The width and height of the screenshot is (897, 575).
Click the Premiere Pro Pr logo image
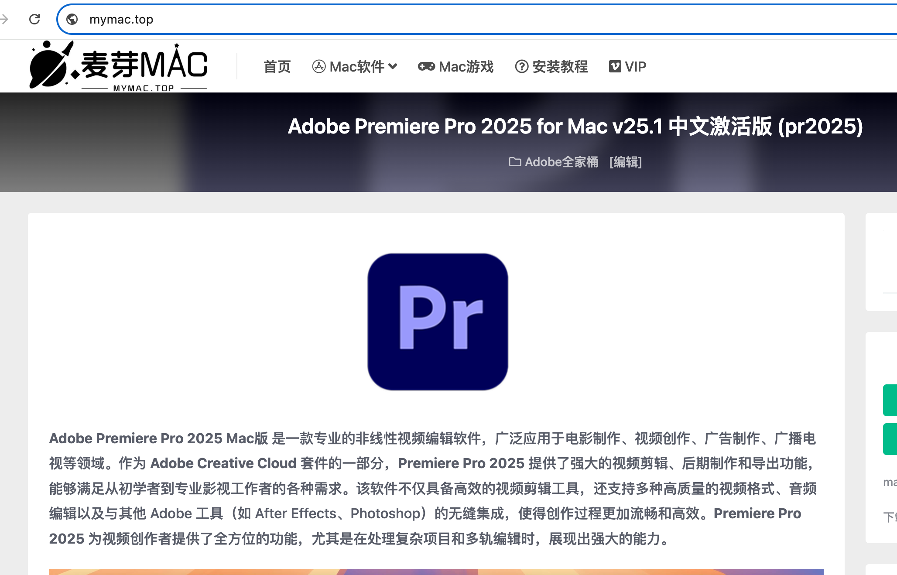pyautogui.click(x=438, y=322)
